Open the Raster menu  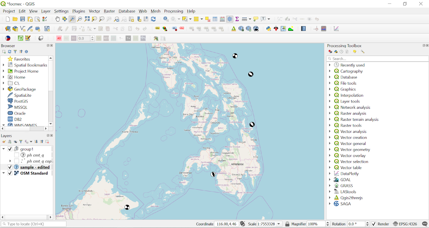click(109, 11)
